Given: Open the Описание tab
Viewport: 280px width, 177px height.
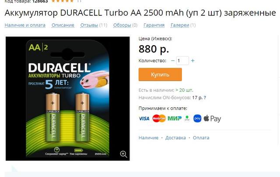Looking at the screenshot, I should tap(63, 25).
